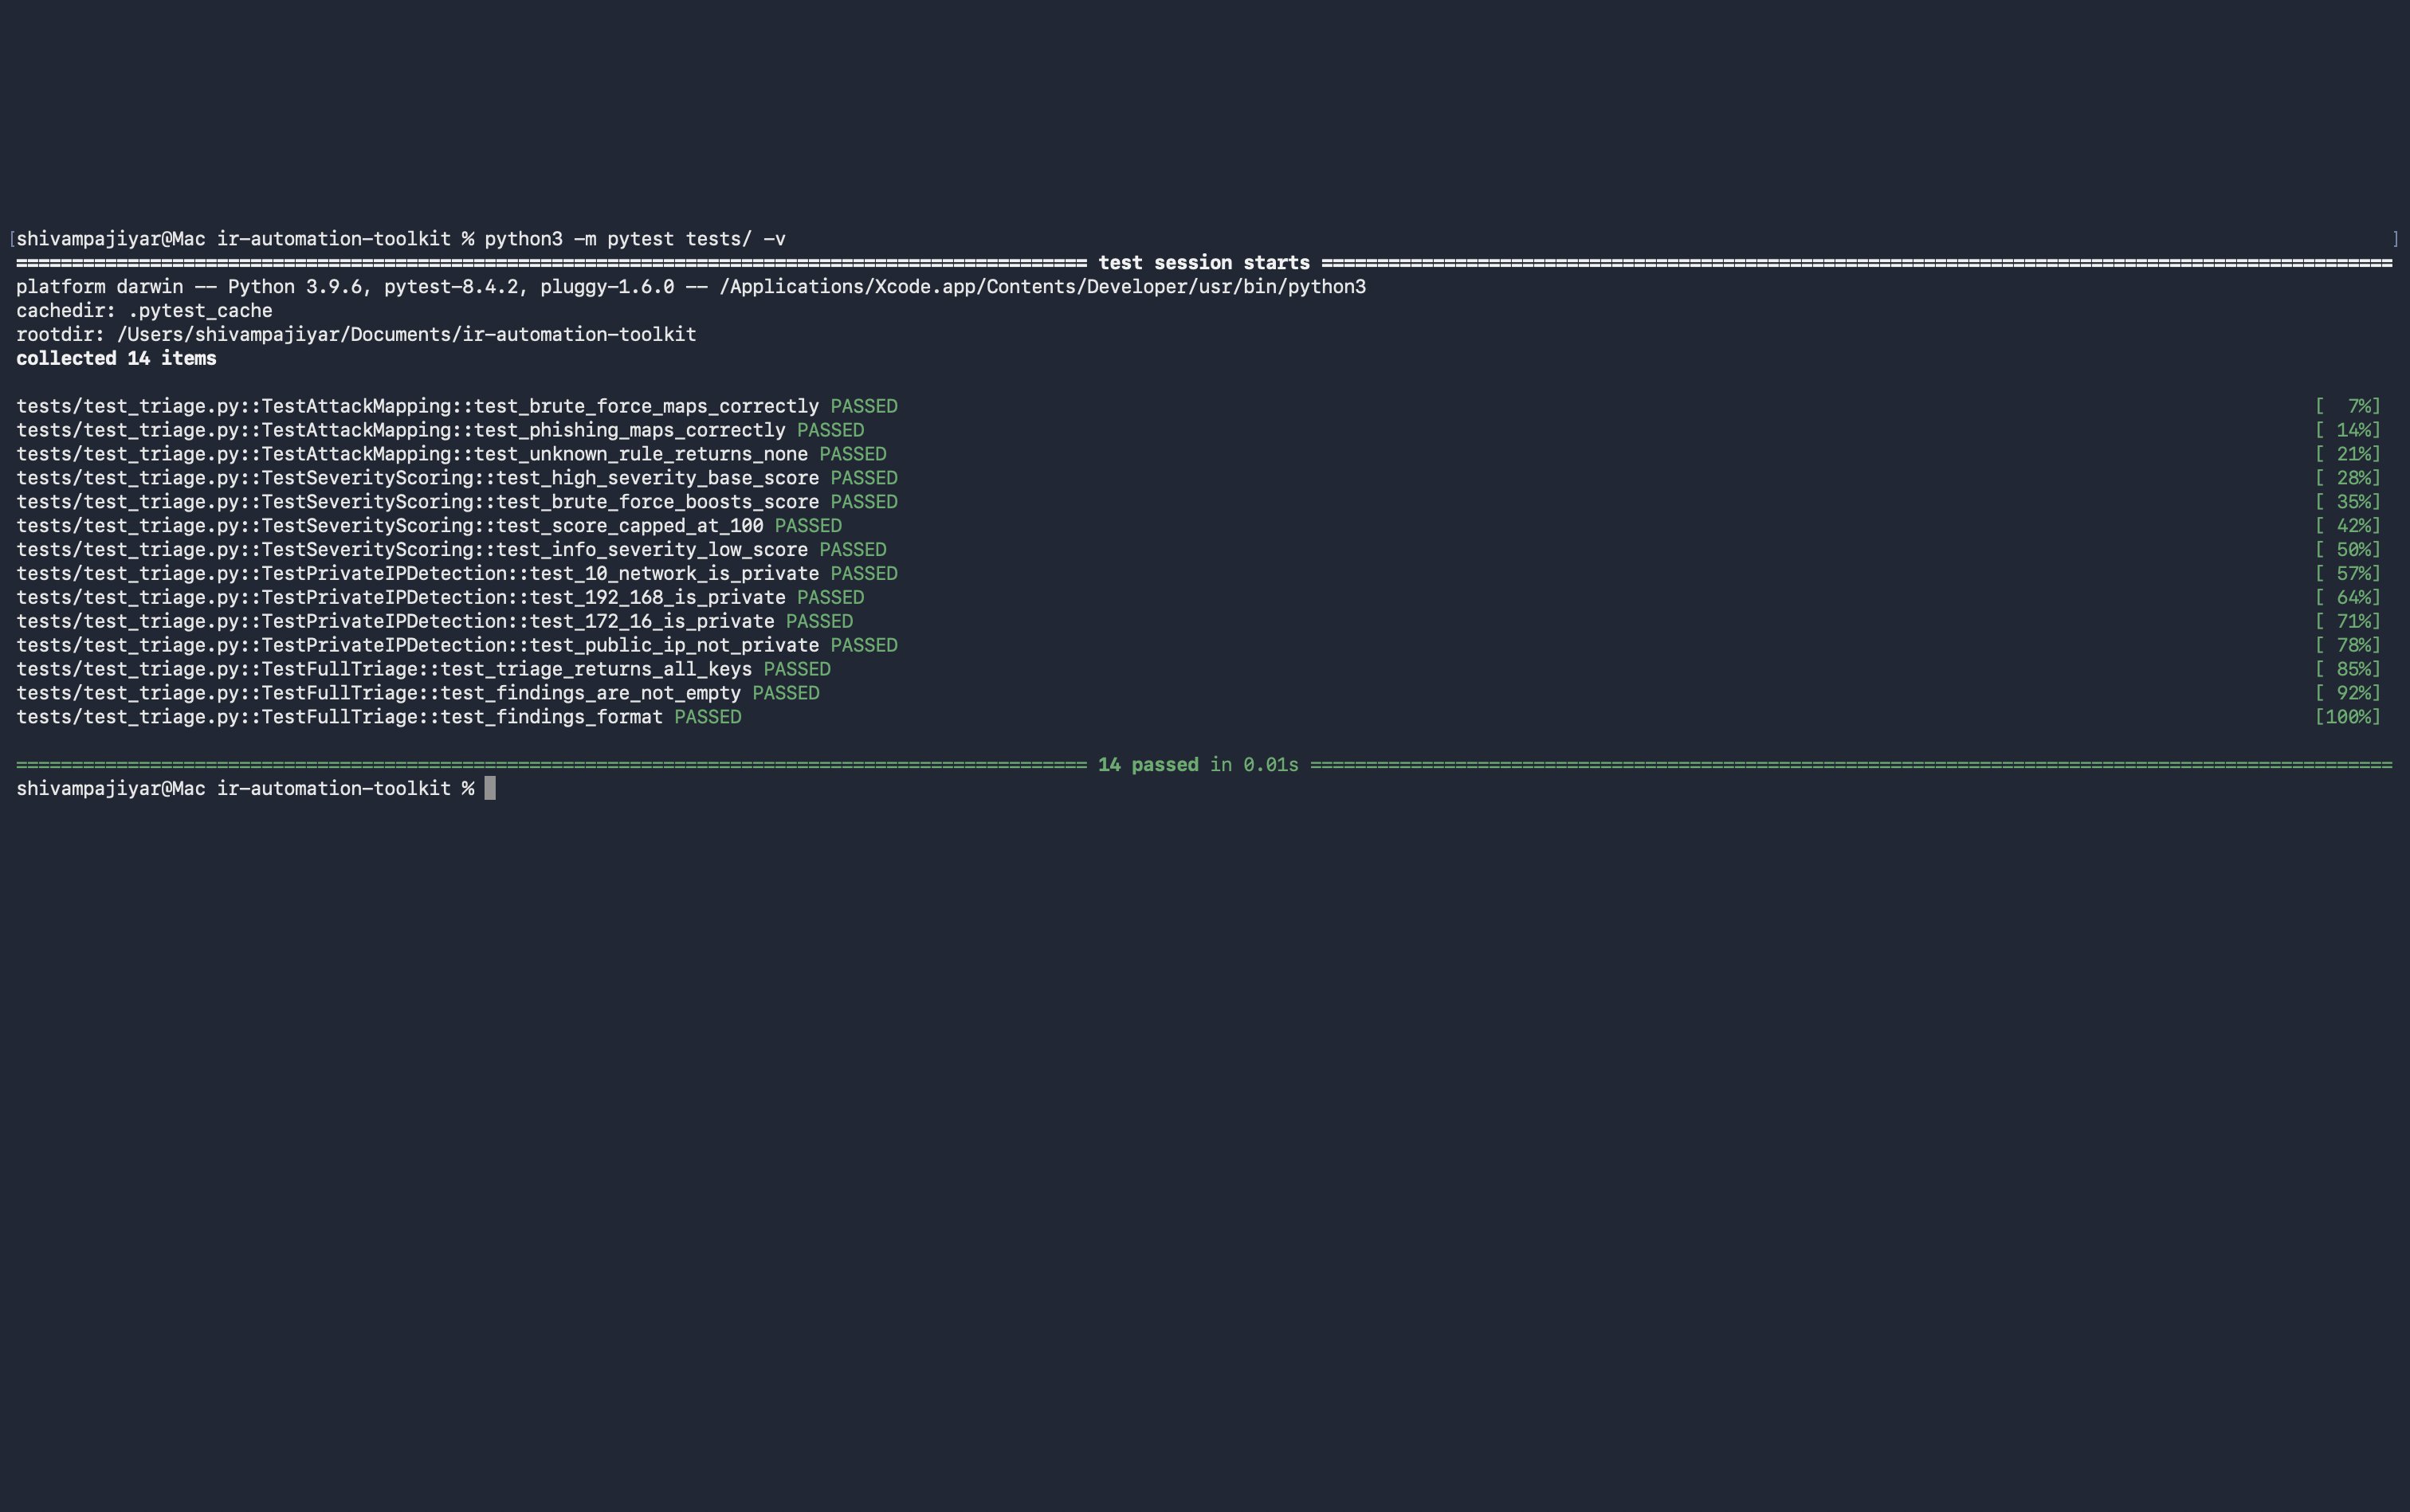Click the '[ 28%]' progress indicator
Screen dimensions: 2410x1512
[x=2348, y=478]
